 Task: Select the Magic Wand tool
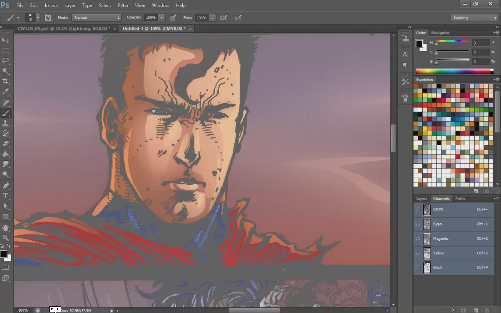point(6,71)
